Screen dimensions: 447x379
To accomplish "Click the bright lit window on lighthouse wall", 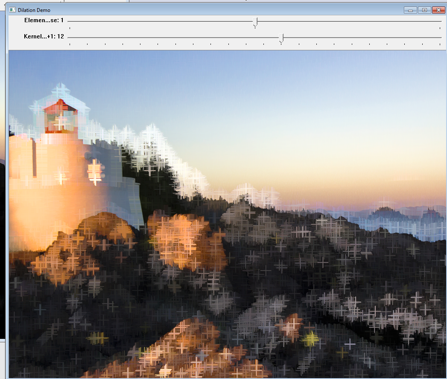I will (95, 172).
